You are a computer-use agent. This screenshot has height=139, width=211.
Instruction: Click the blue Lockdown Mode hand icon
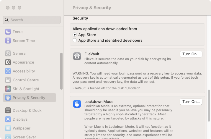tap(77, 104)
